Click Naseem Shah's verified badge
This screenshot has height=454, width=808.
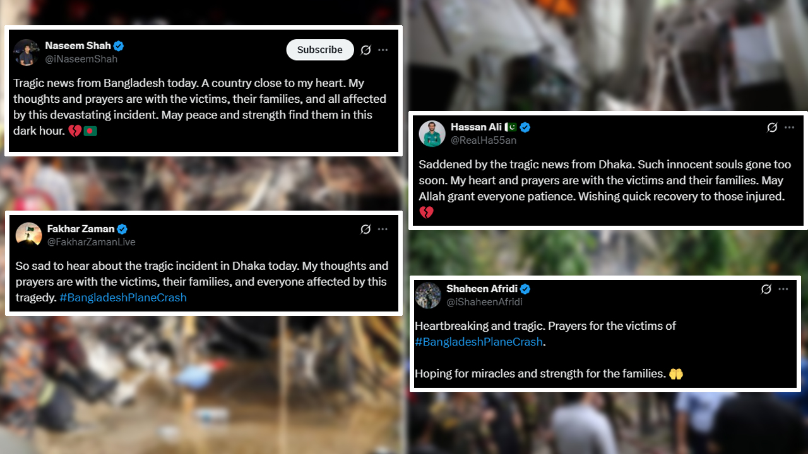pyautogui.click(x=119, y=45)
